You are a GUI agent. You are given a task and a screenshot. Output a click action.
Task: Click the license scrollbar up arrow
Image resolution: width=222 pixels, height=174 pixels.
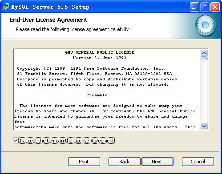[204, 53]
